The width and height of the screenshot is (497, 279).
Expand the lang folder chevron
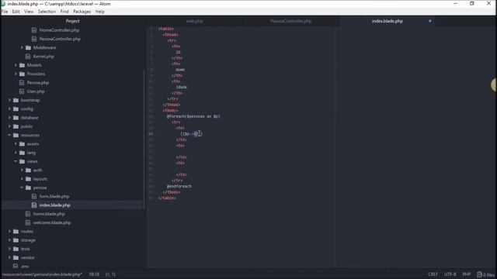click(x=16, y=153)
